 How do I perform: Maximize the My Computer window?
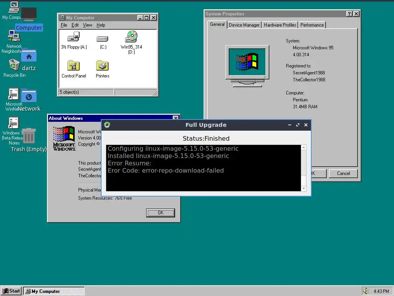pyautogui.click(x=147, y=18)
